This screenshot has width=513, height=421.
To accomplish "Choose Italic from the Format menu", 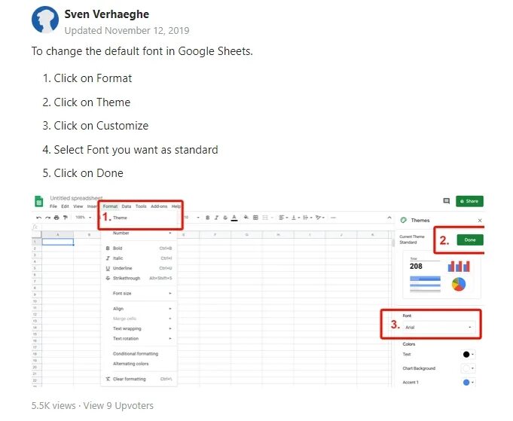I will [x=139, y=258].
